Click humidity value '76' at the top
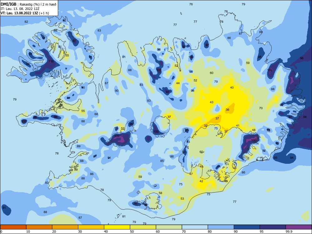Screen dimensions: 312x234 coord(191,4)
